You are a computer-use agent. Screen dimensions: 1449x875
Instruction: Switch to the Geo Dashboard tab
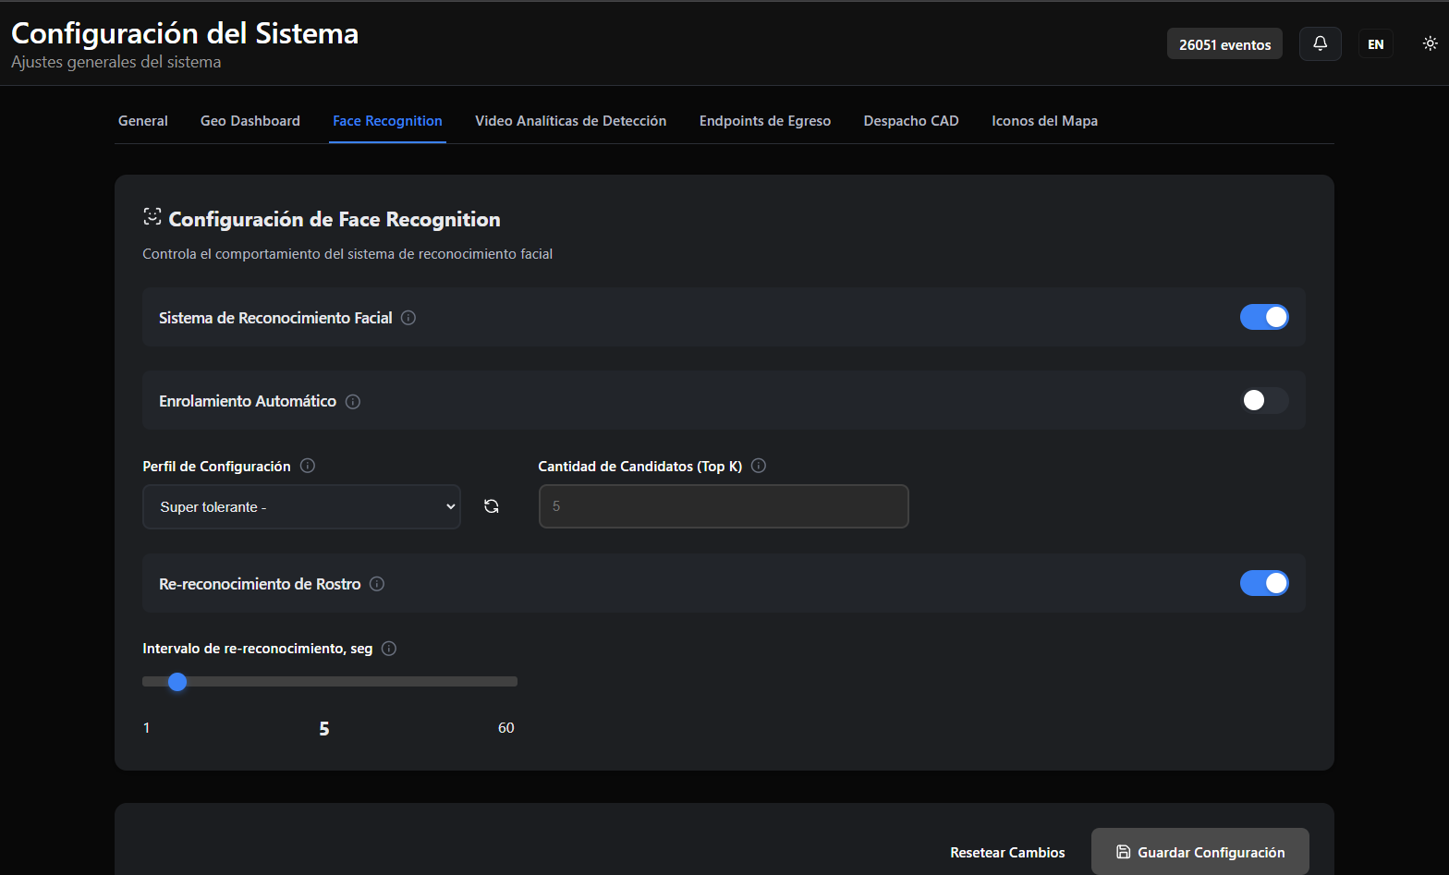coord(250,121)
